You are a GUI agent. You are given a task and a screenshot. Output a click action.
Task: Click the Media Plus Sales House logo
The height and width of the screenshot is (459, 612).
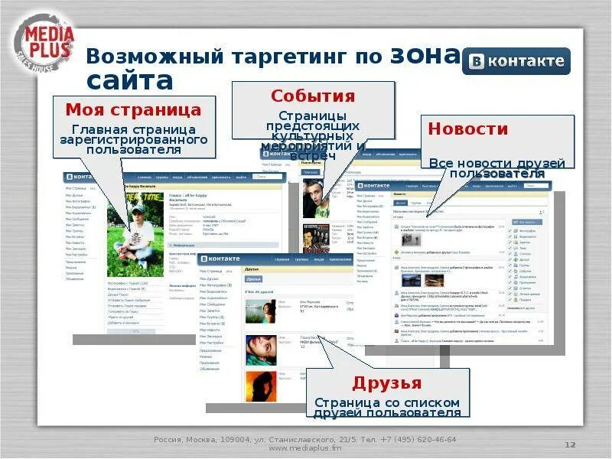click(44, 43)
